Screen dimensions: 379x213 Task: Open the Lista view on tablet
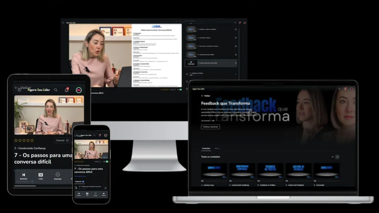coord(41,176)
